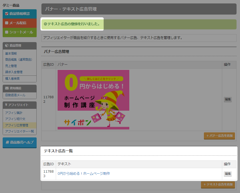Open アフィリエイター一覧 page
This screenshot has height=193, width=240.
click(x=20, y=131)
